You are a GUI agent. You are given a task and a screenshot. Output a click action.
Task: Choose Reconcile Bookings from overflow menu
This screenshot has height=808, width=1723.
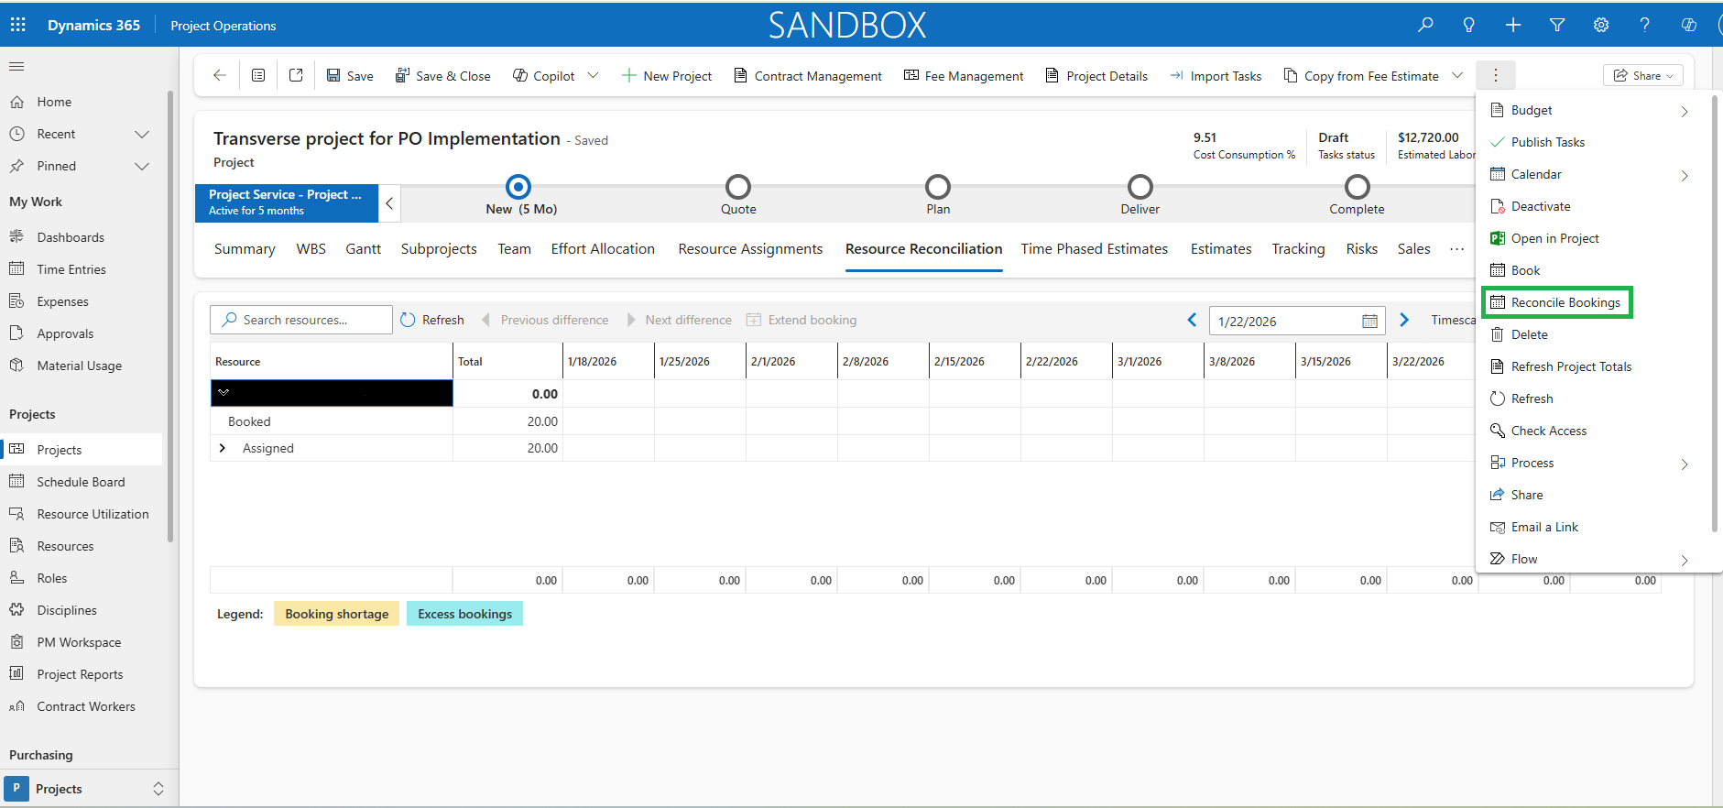point(1565,302)
